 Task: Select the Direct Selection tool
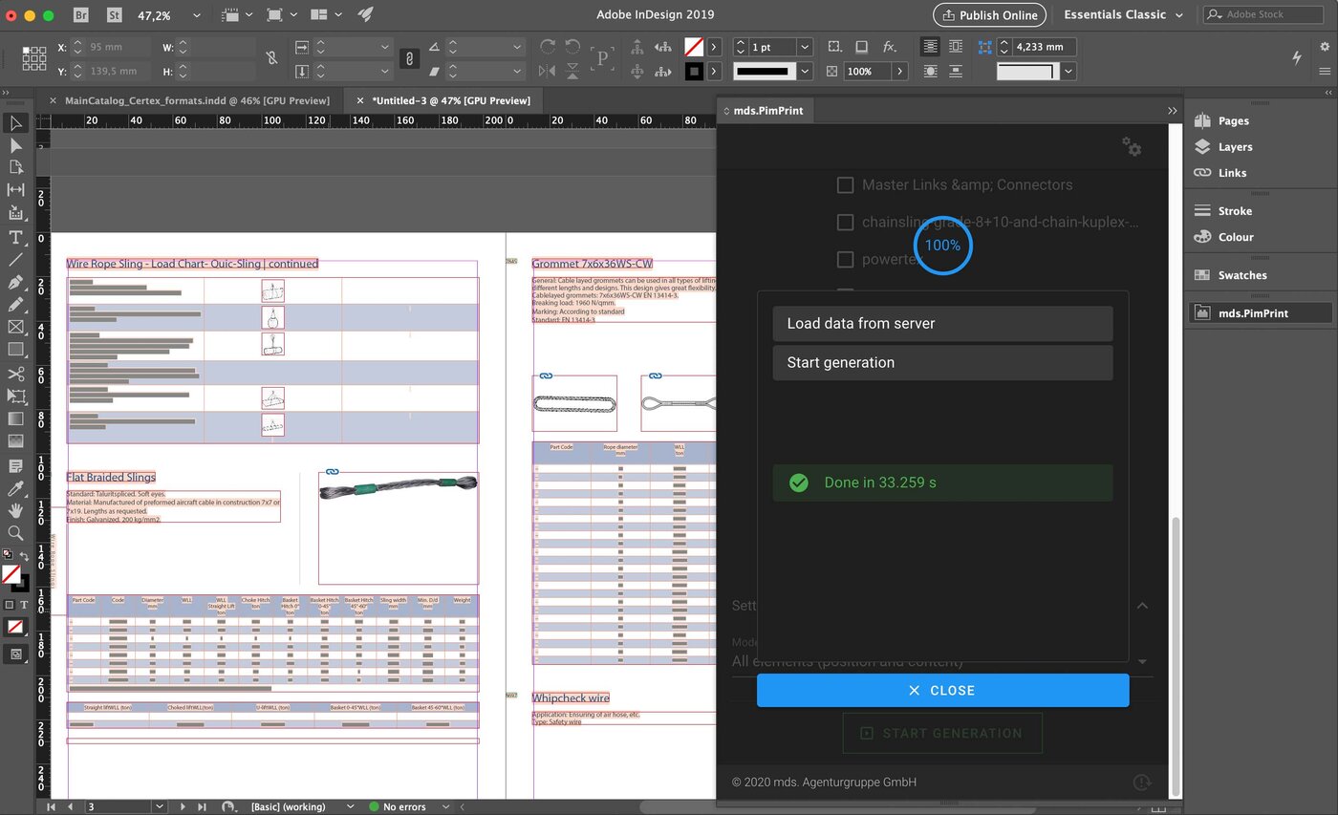coord(15,145)
